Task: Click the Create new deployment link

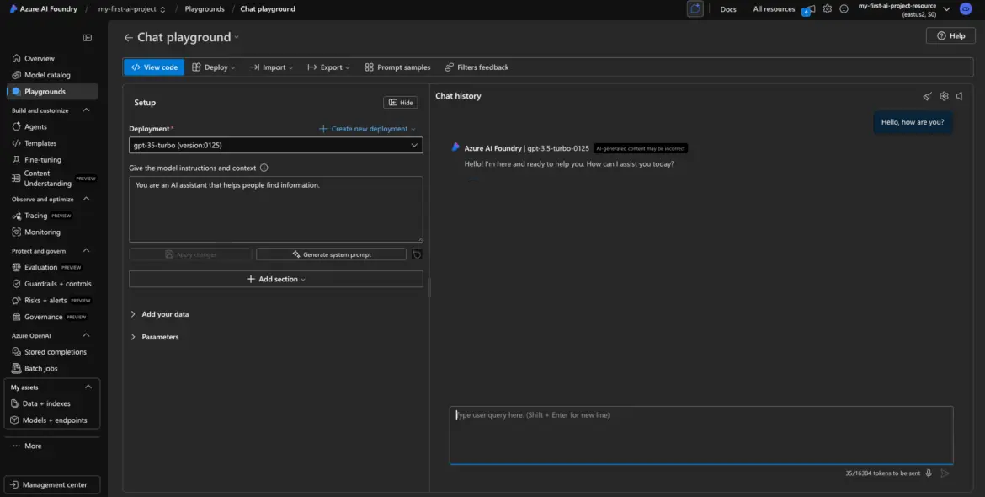Action: [368, 129]
